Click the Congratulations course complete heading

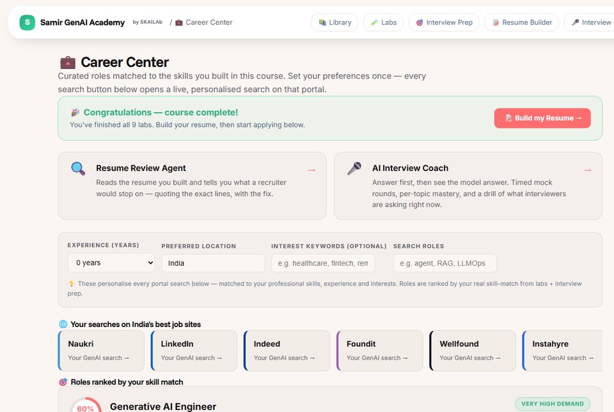(x=161, y=112)
